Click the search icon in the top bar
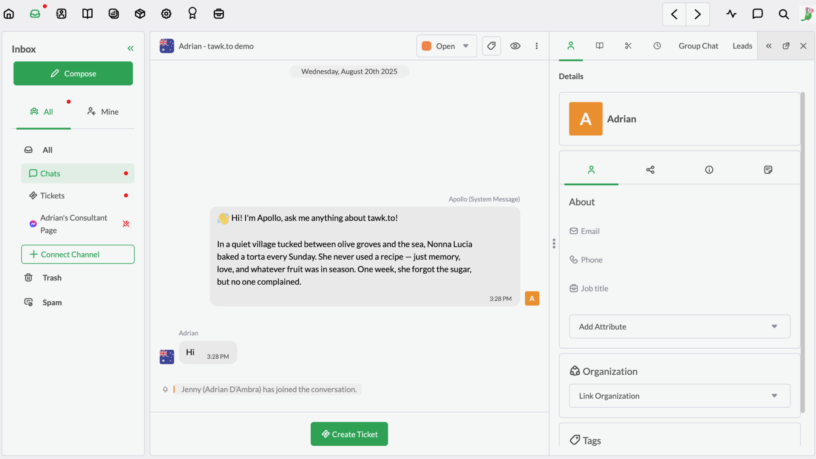 pyautogui.click(x=784, y=14)
